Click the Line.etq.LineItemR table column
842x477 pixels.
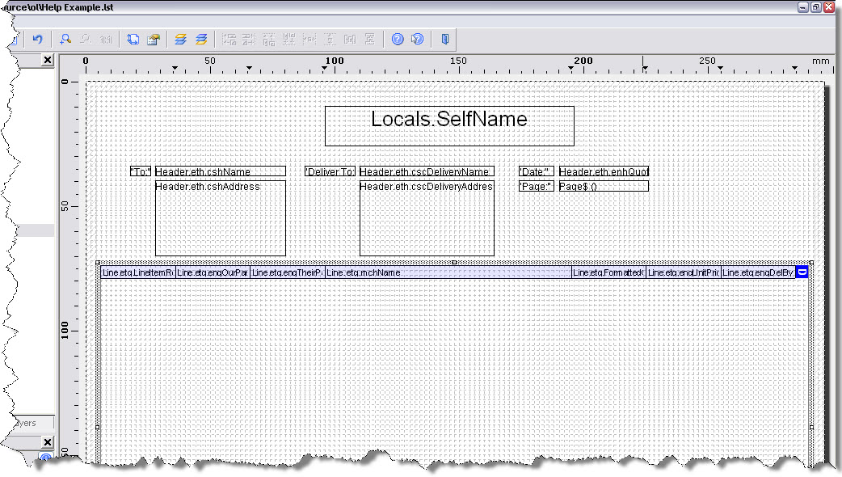coord(138,272)
